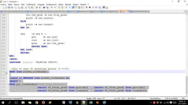Click the Copy toolbar icon
Image resolution: width=188 pixels, height=105 pixels.
point(29,8)
